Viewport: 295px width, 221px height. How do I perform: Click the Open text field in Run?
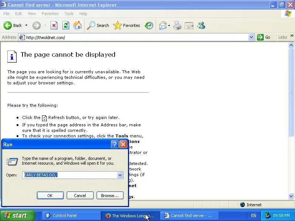(70, 175)
